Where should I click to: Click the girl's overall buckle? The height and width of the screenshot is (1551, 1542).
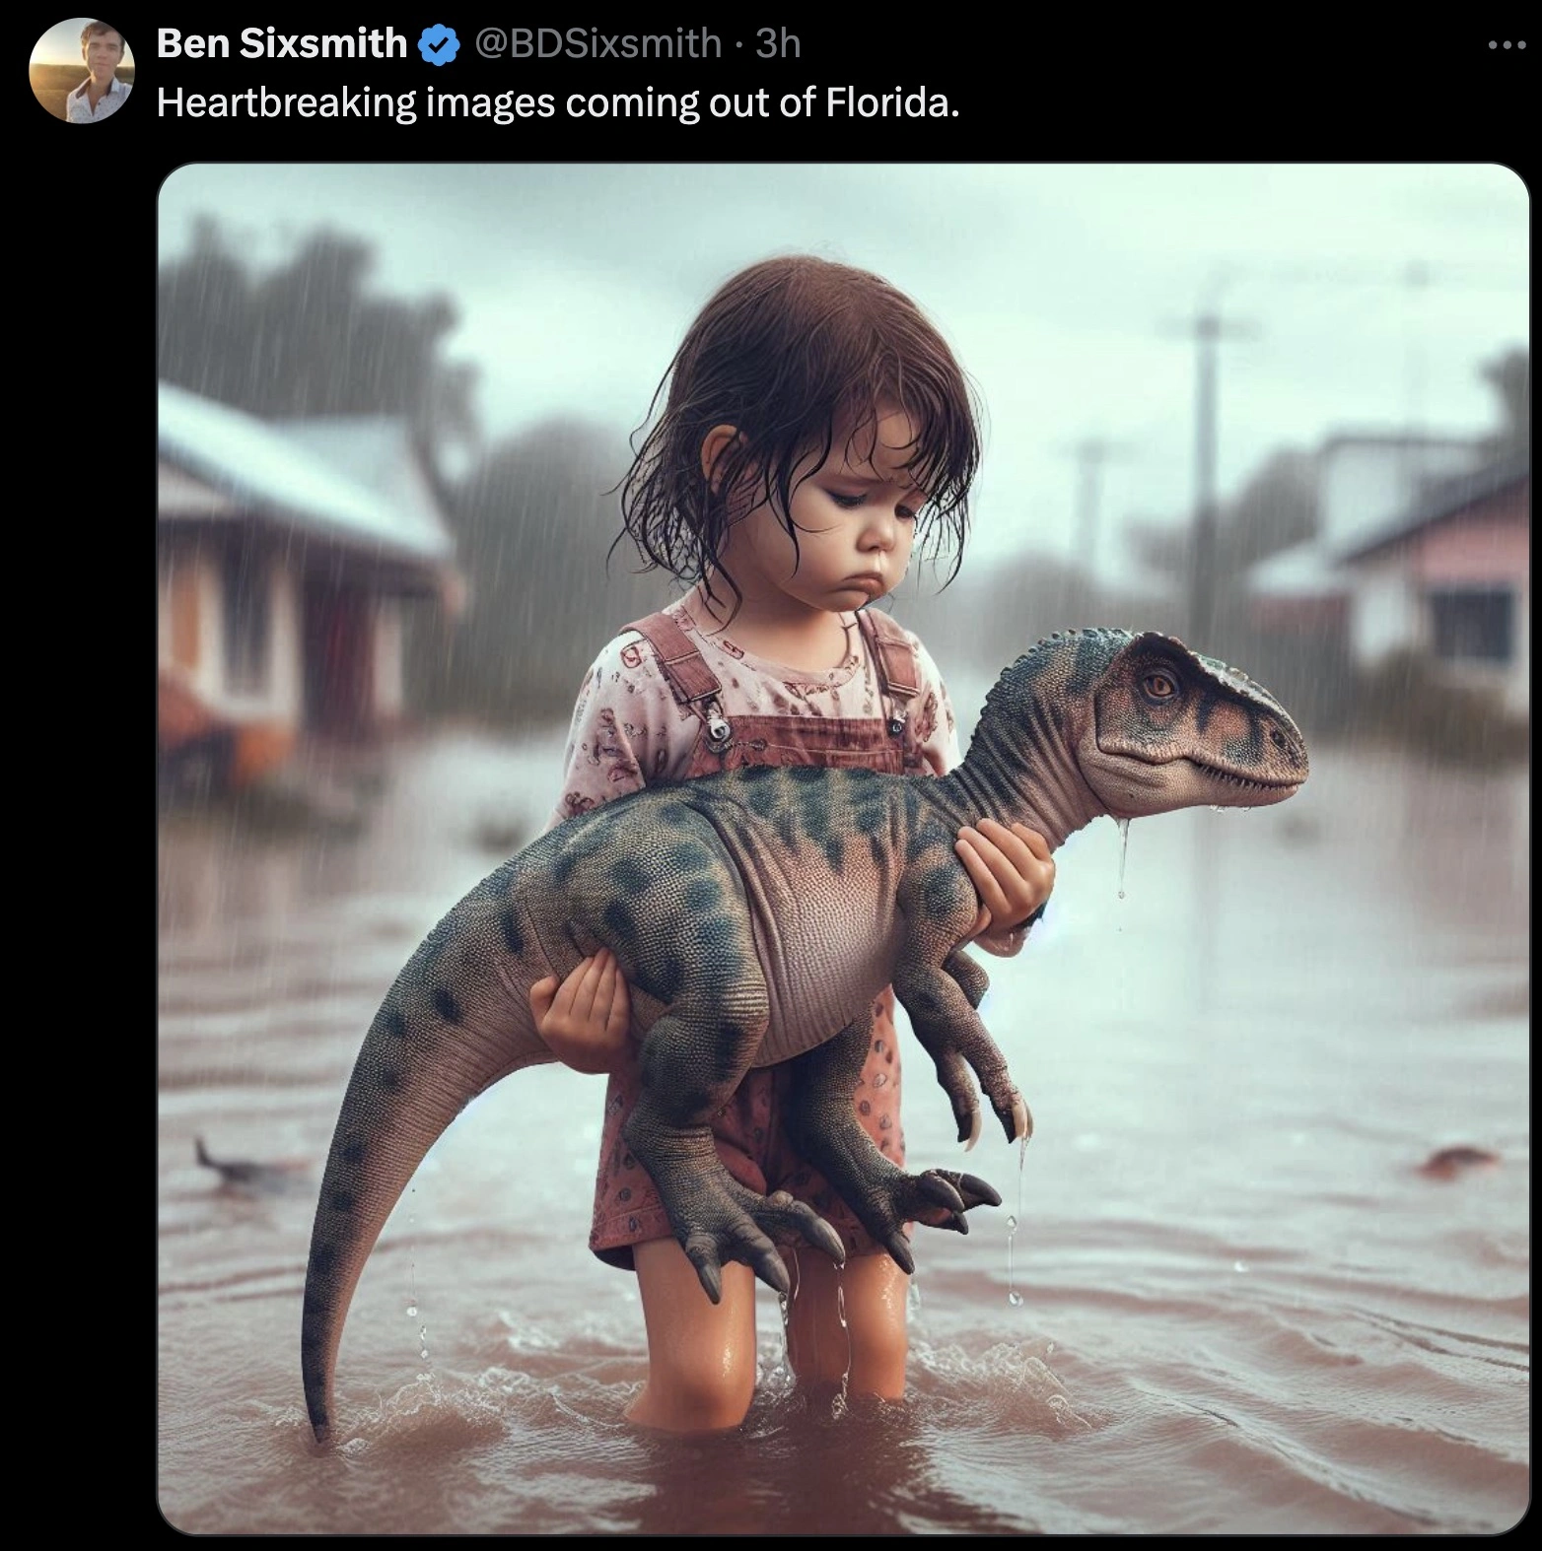[x=720, y=727]
